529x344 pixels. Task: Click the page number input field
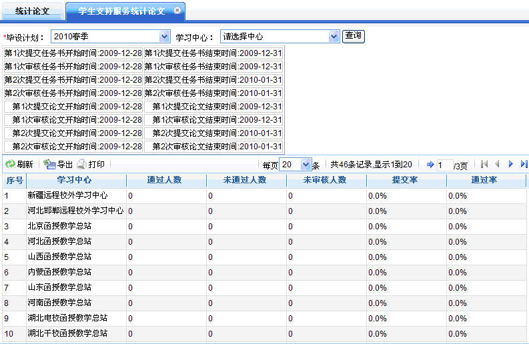444,165
